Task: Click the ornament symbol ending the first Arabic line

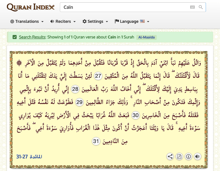Action: point(19,63)
